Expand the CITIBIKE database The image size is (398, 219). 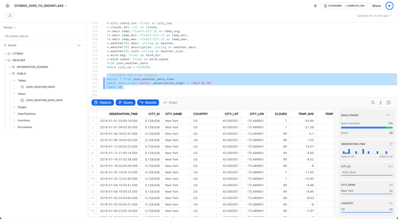5,54
